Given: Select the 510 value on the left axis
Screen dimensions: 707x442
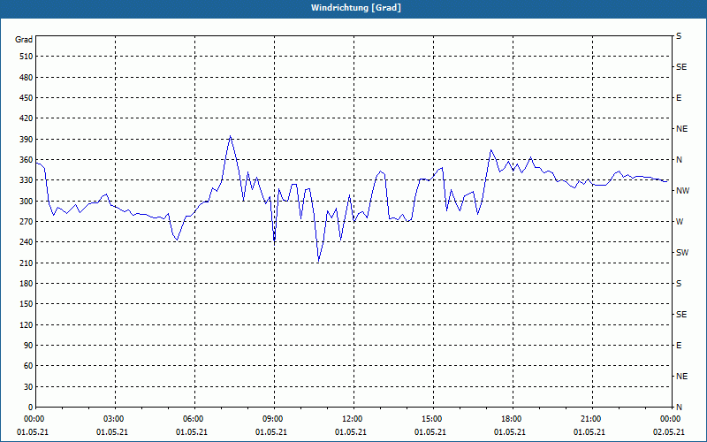Looking at the screenshot, I should click(27, 57).
